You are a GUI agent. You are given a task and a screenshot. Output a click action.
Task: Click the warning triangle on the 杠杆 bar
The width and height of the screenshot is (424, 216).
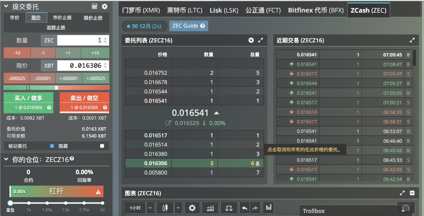tap(98, 192)
